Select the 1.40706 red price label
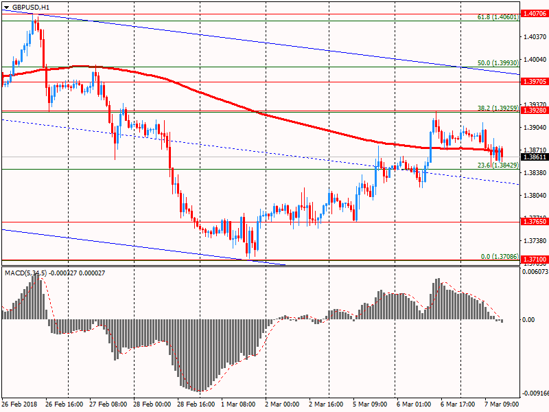The height and width of the screenshot is (412, 549). pos(535,14)
